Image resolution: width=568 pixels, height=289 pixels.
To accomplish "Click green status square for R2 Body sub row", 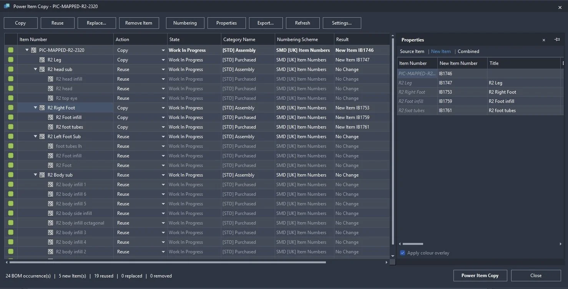I will pos(11,175).
